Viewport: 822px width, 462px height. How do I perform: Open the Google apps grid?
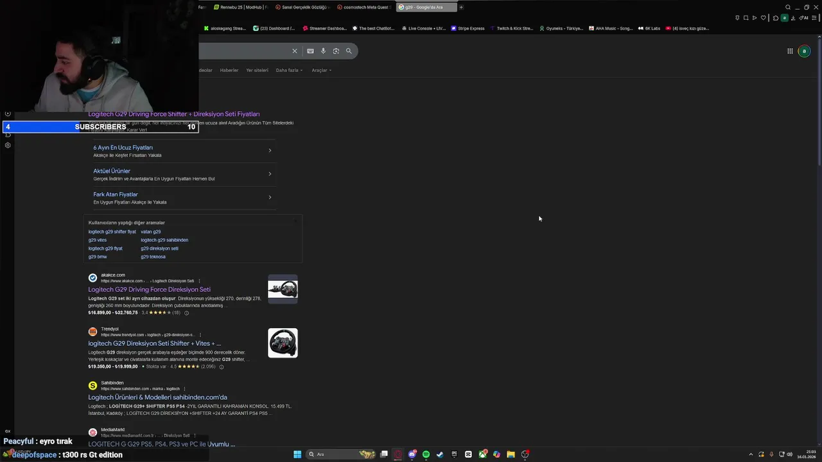click(790, 51)
